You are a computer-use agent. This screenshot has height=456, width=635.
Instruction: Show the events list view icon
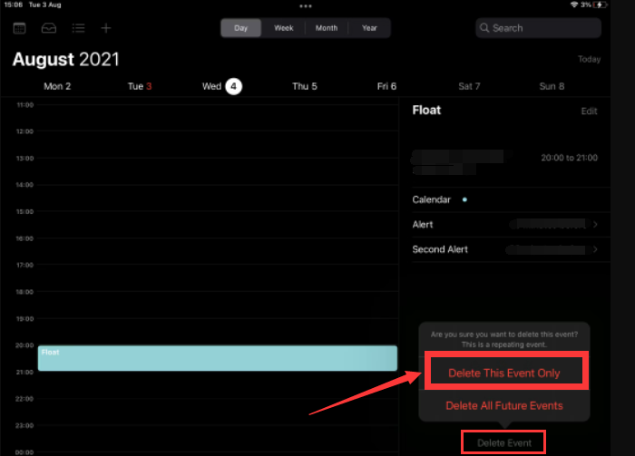tap(78, 28)
